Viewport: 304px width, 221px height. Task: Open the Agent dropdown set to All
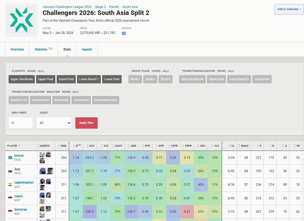54,123
